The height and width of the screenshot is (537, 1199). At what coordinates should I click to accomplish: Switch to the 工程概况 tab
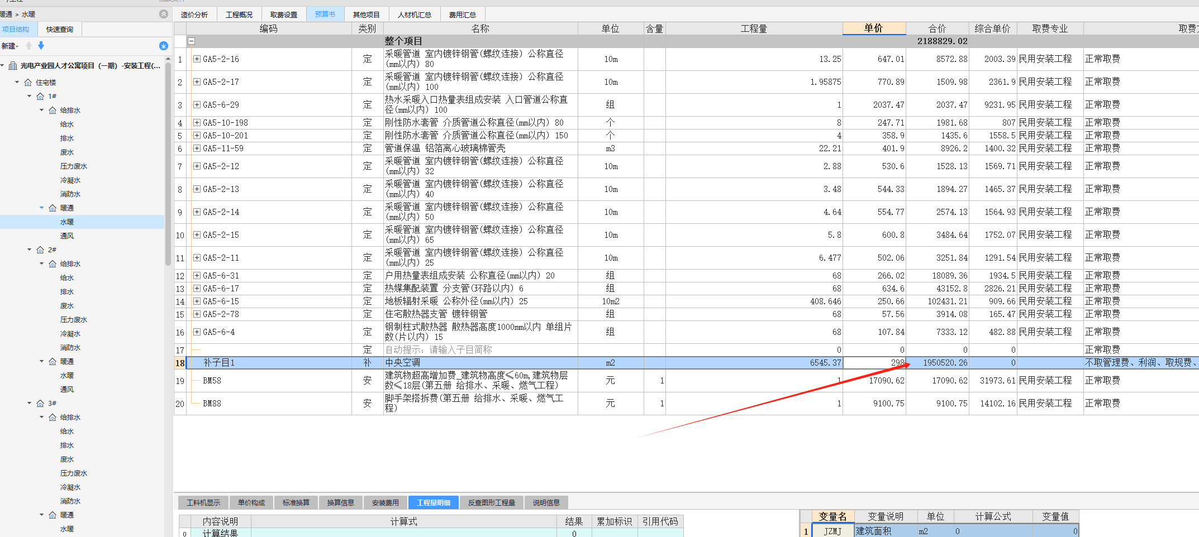239,15
